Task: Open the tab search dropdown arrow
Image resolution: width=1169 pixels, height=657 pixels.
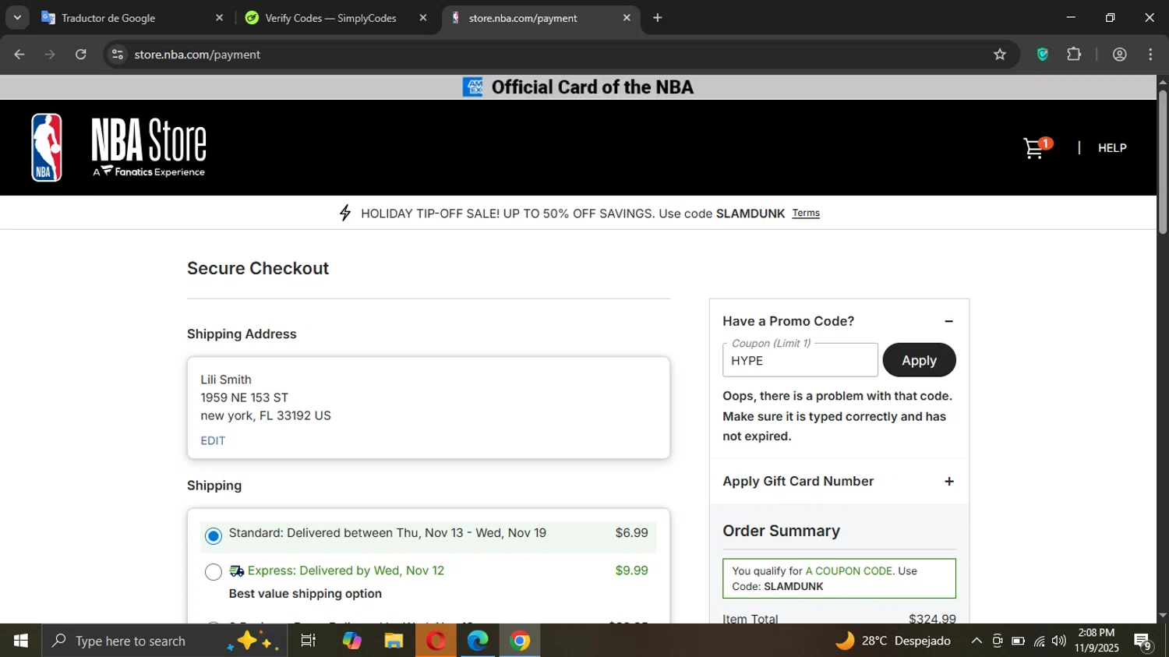Action: [17, 18]
